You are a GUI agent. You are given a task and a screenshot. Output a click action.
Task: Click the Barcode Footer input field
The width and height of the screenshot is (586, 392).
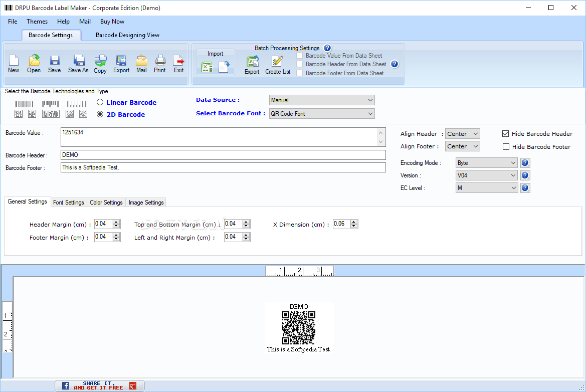tap(223, 167)
